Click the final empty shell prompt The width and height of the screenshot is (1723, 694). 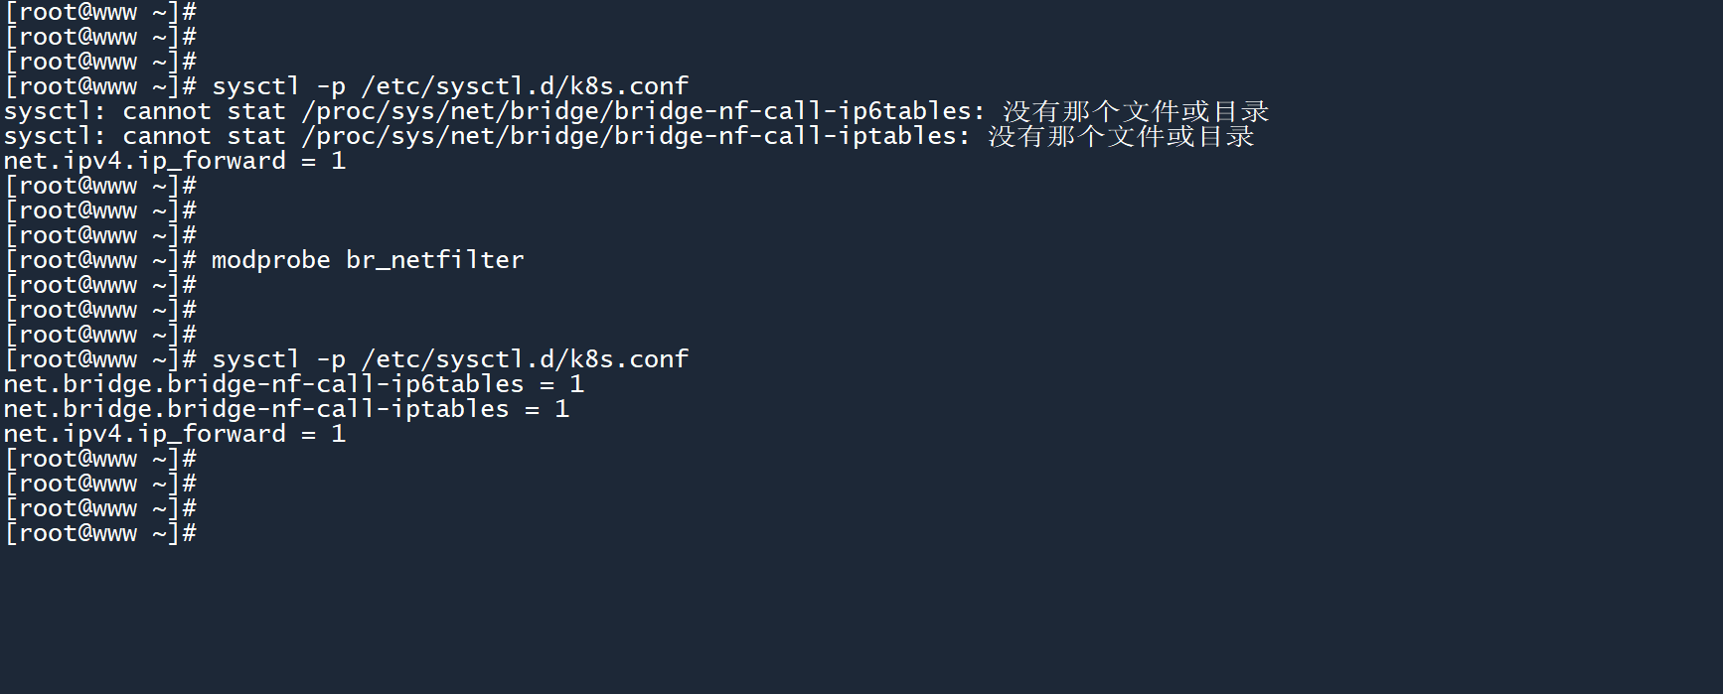point(100,533)
